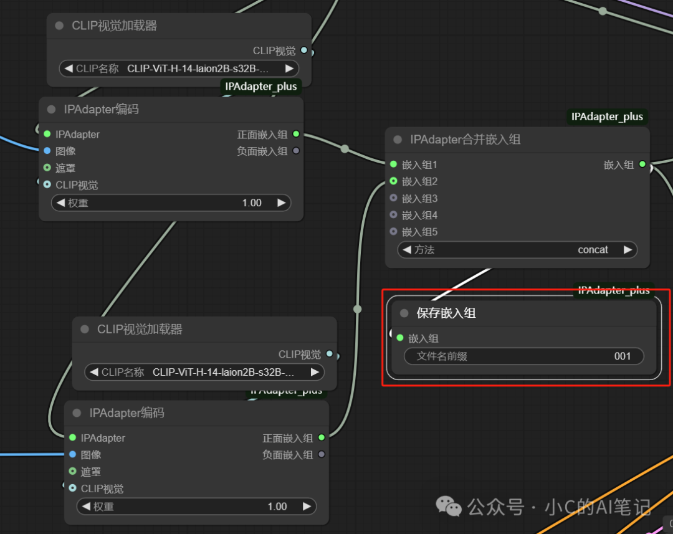Click link midpoint dot on wire into 嵌入组2
This screenshot has width=673, height=534.
358,309
